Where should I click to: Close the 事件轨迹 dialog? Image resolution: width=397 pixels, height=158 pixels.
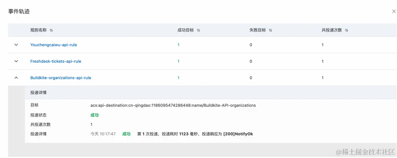tap(394, 11)
